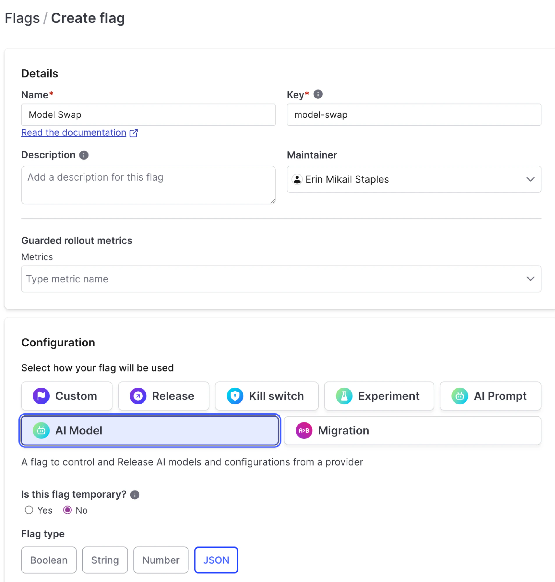Click the info icon beside Key
The width and height of the screenshot is (555, 582).
coord(318,94)
